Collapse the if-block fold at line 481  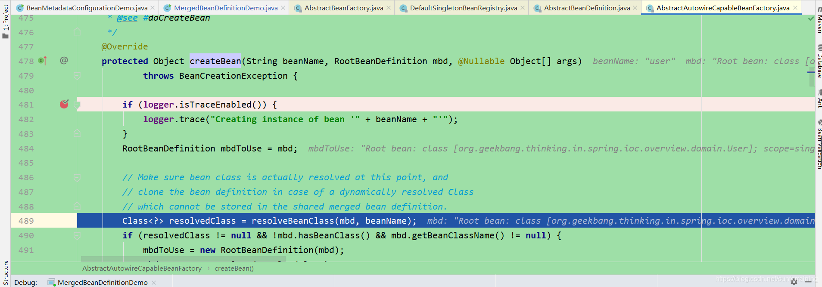point(77,105)
